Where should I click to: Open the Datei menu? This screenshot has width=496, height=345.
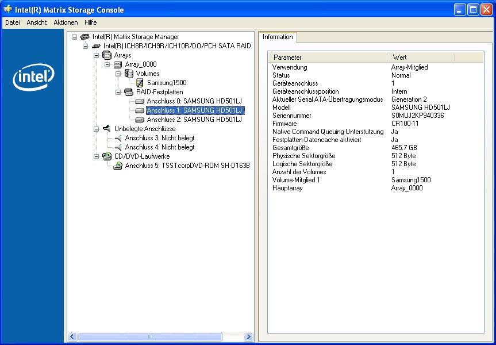tap(13, 22)
